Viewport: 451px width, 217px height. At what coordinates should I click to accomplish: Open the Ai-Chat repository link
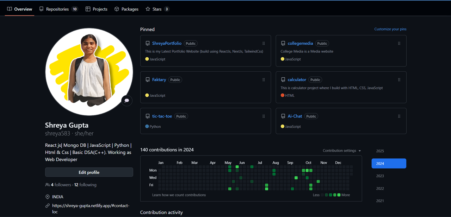[x=295, y=116]
